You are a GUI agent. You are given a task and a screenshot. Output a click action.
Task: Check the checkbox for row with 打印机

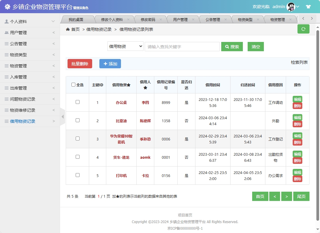point(77,175)
